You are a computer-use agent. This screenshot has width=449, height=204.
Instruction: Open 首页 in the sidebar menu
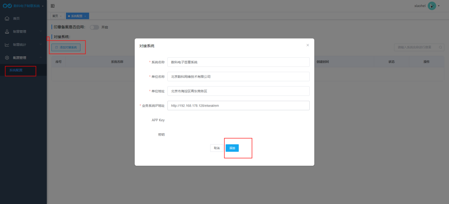pyautogui.click(x=23, y=18)
